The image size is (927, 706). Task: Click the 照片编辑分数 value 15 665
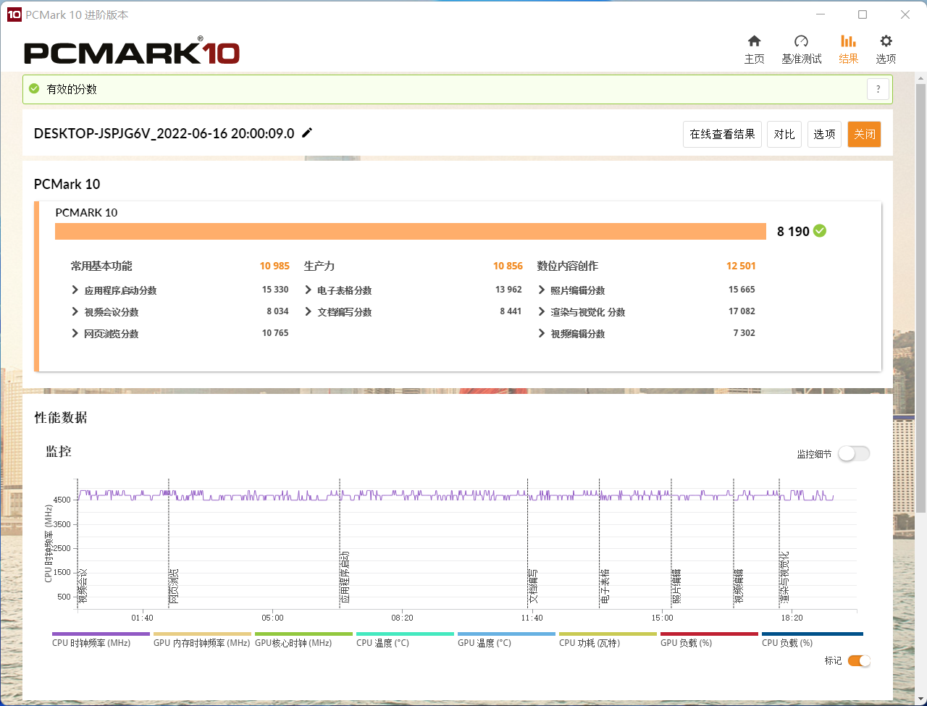pyautogui.click(x=742, y=290)
